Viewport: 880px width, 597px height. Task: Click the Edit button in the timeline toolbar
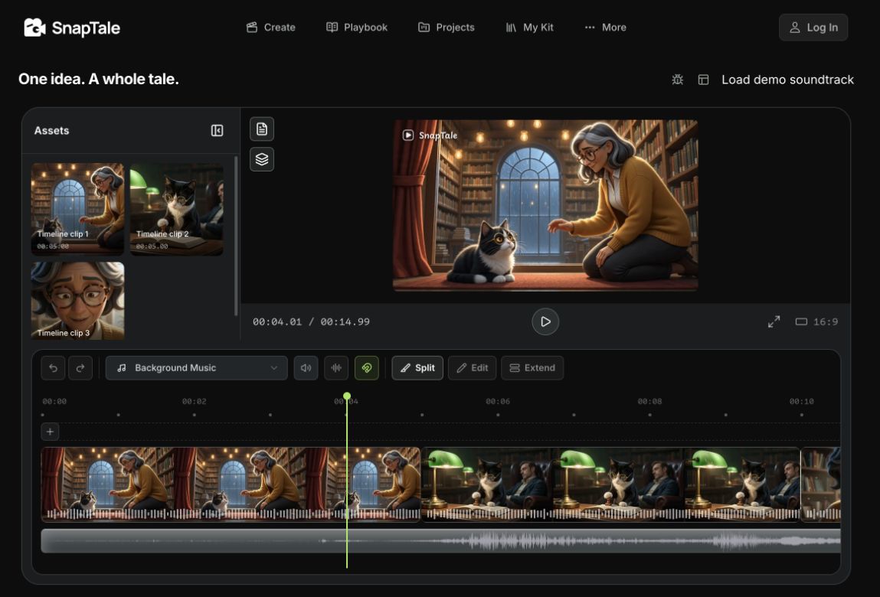coord(472,368)
